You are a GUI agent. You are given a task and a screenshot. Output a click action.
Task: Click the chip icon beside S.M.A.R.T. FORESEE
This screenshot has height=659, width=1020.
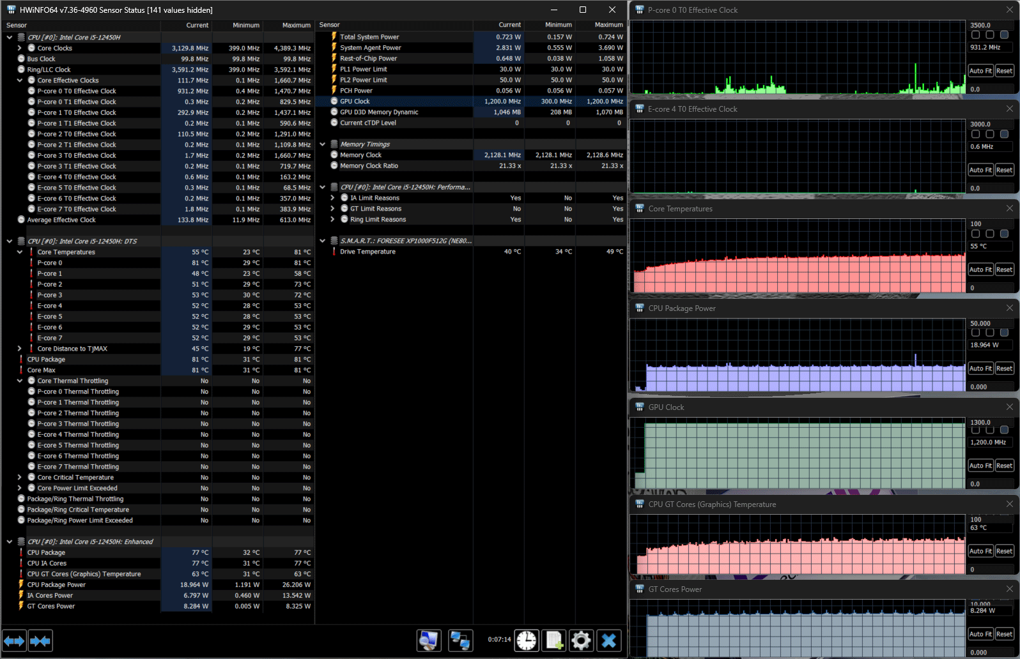click(x=334, y=241)
